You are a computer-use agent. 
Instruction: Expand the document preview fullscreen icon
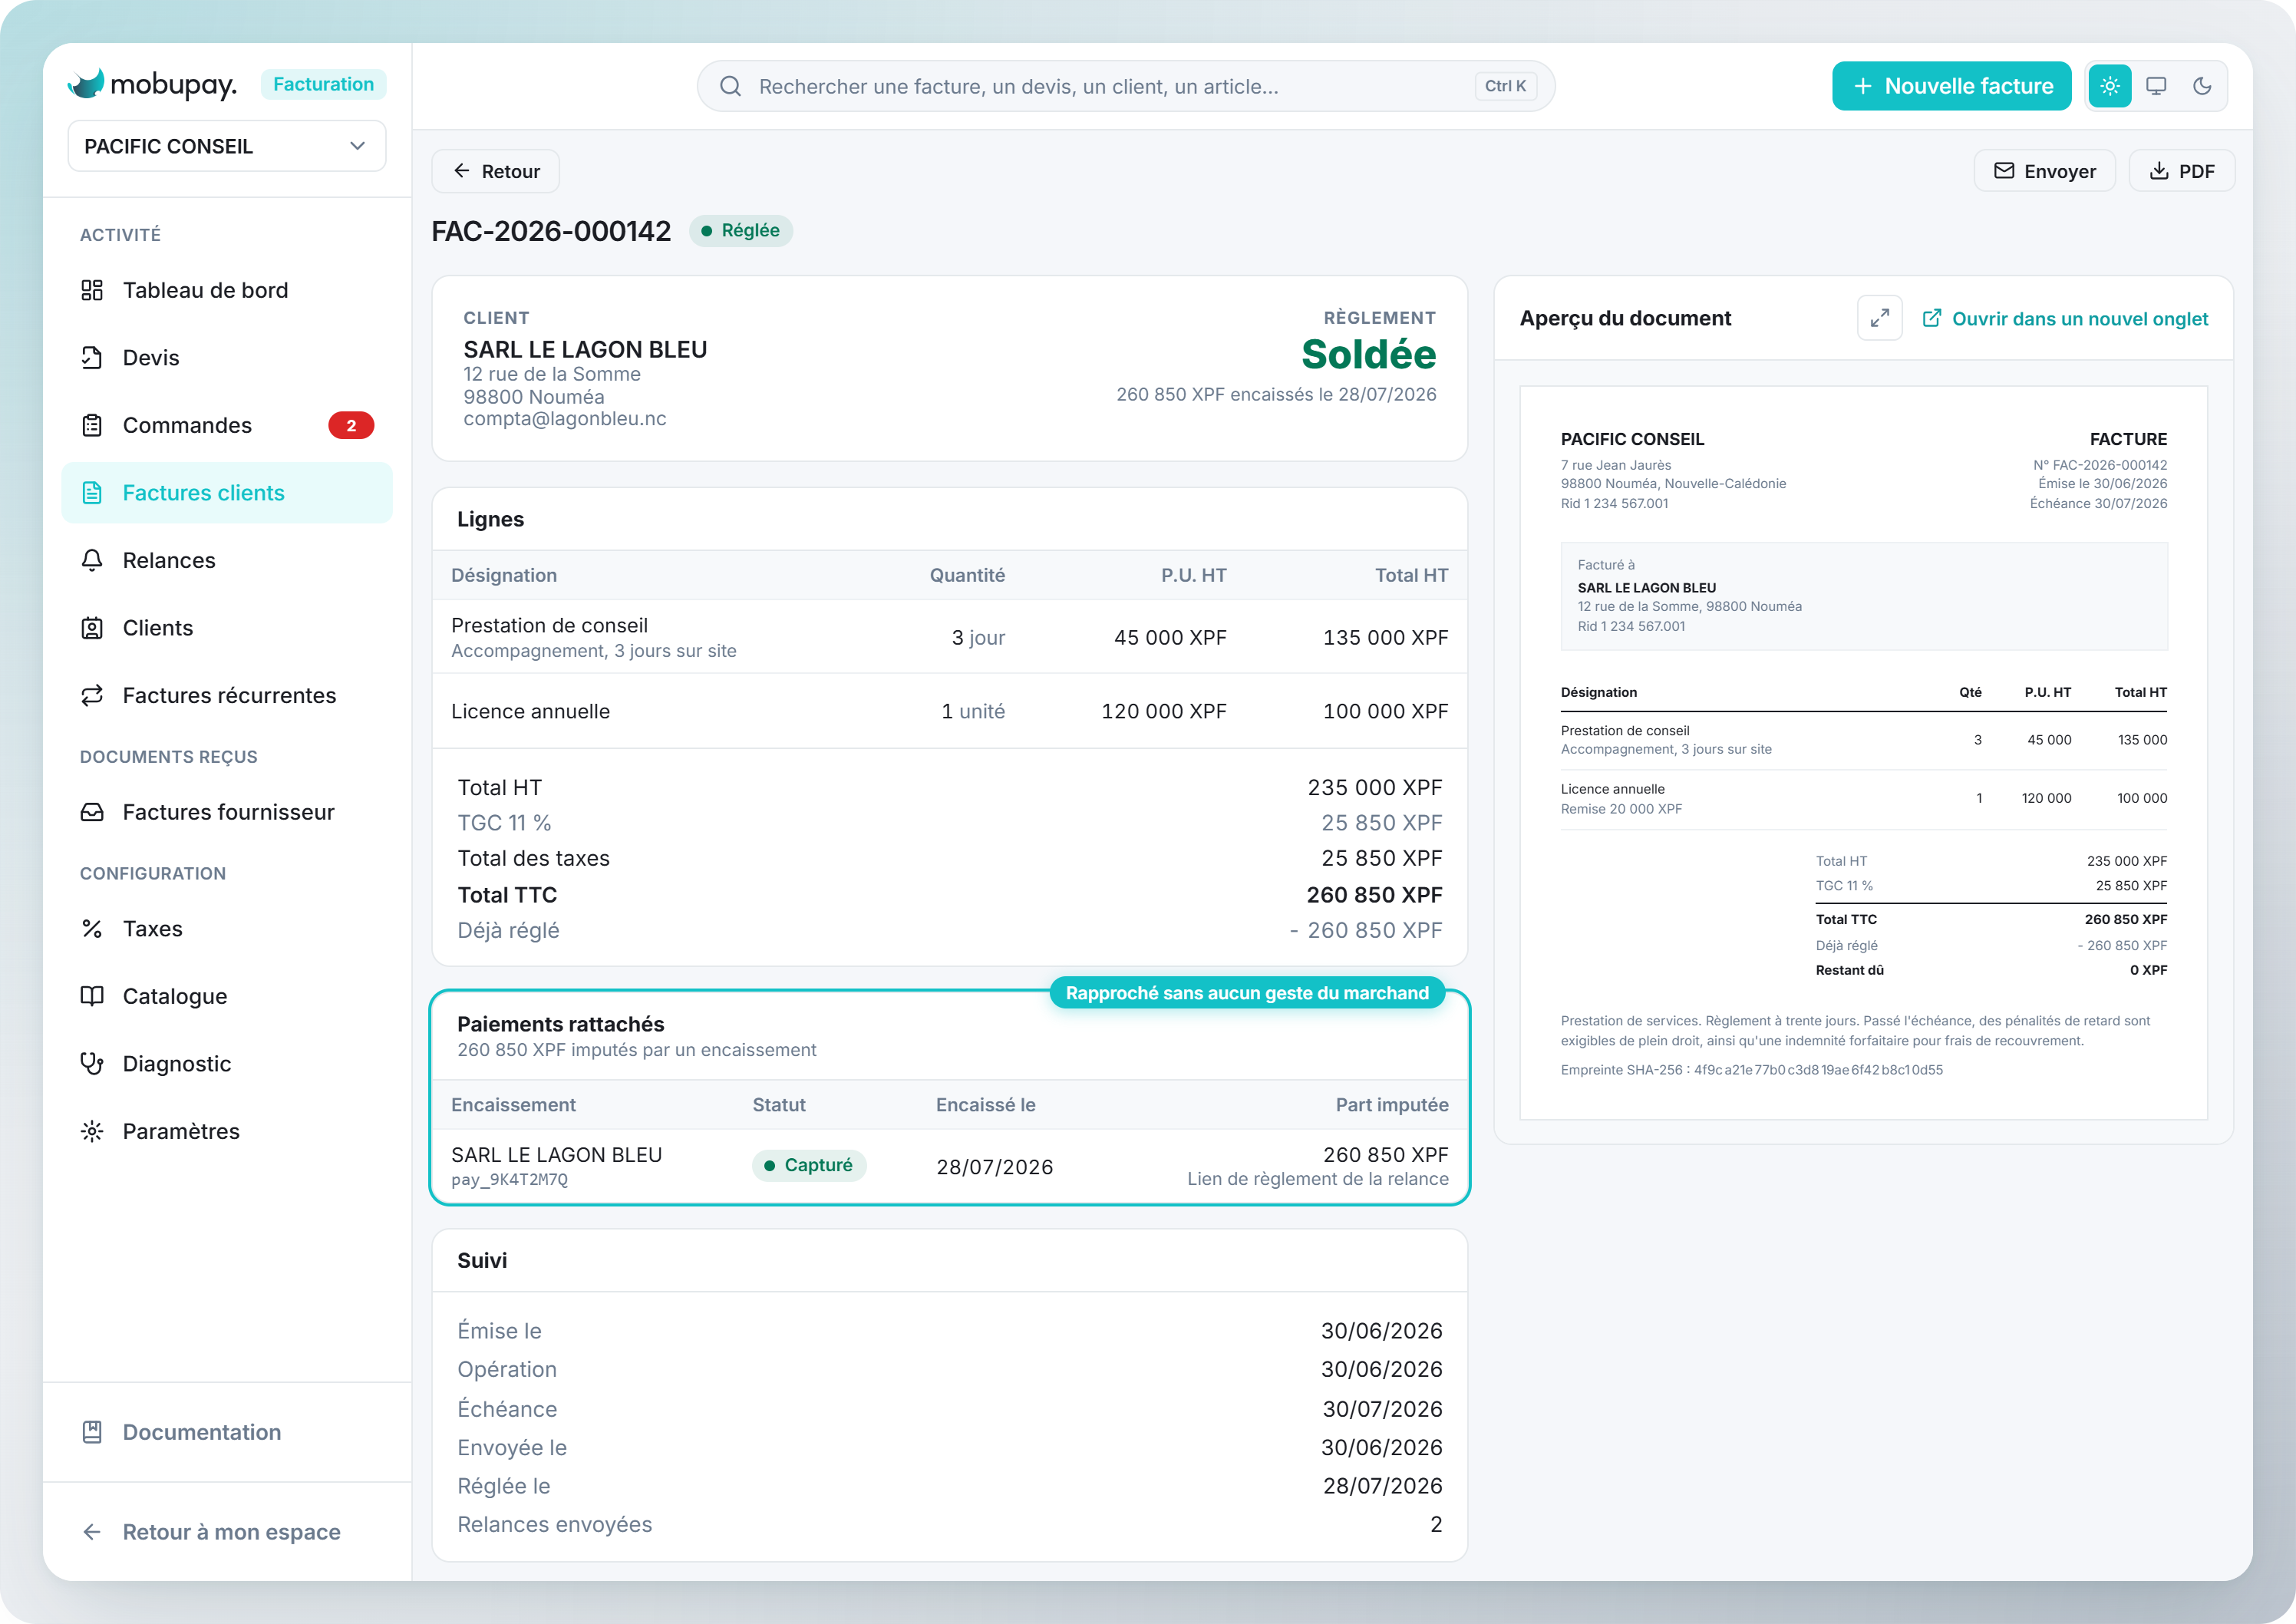click(1879, 318)
